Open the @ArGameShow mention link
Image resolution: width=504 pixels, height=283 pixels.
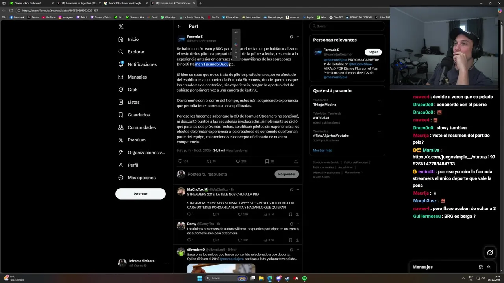coord(361,64)
